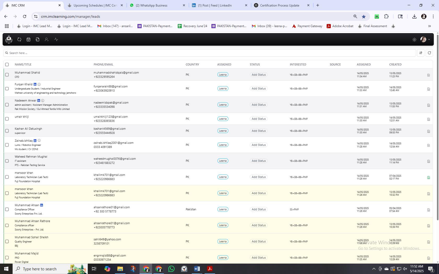Click the Pakistan country cell
Image resolution: width=439 pixels, height=274 pixels.
[x=191, y=209]
